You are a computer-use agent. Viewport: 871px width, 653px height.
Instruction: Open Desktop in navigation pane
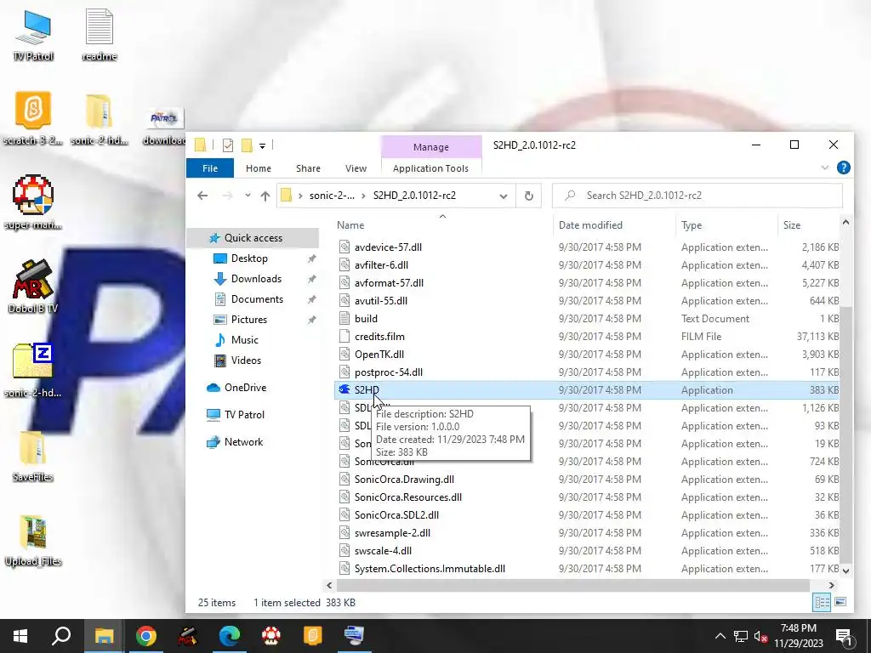pos(249,258)
